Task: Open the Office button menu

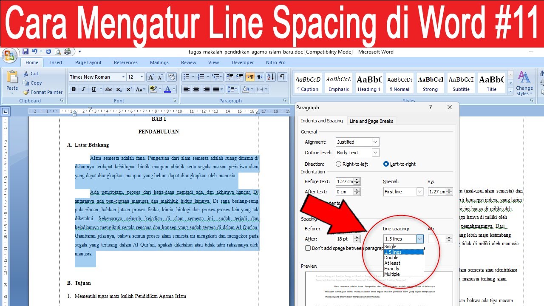Action: (9, 56)
